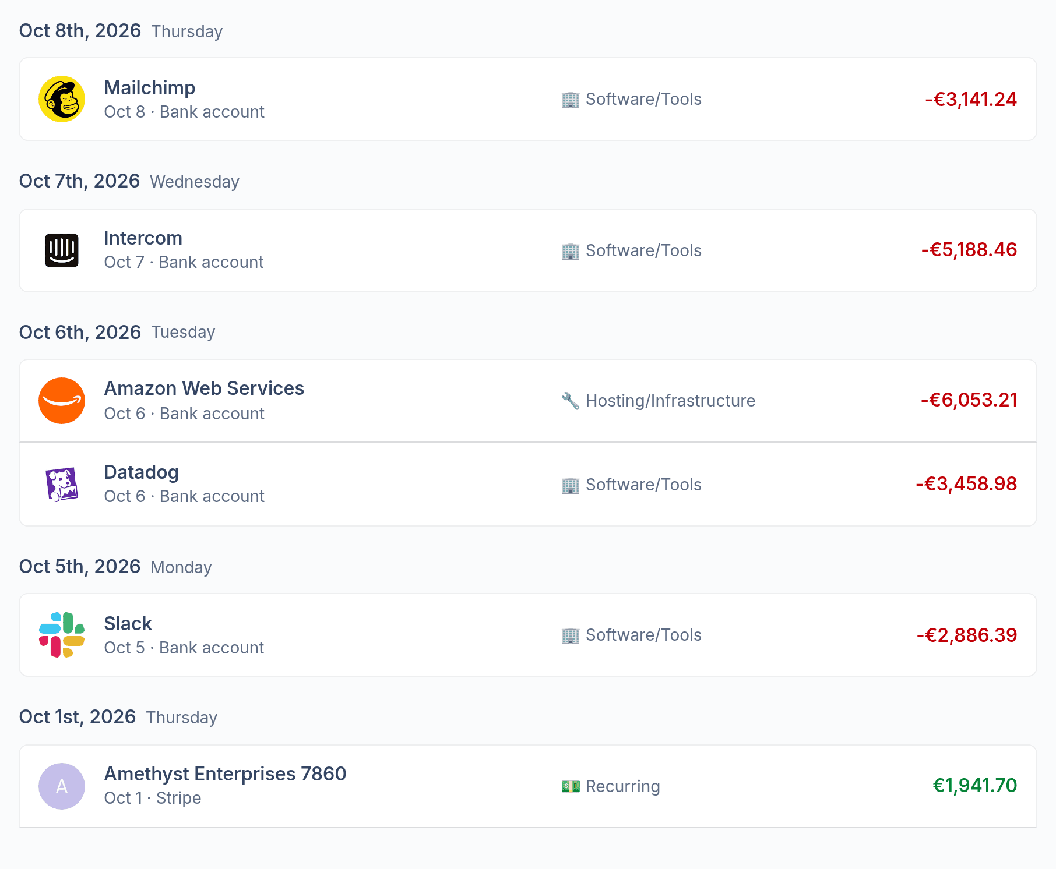Screen dimensions: 1056x869
Task: Click the Datadog logo icon
Action: (62, 484)
